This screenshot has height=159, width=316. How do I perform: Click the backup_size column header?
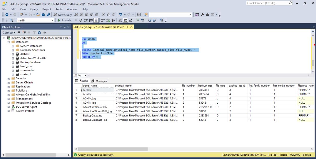click(206, 86)
